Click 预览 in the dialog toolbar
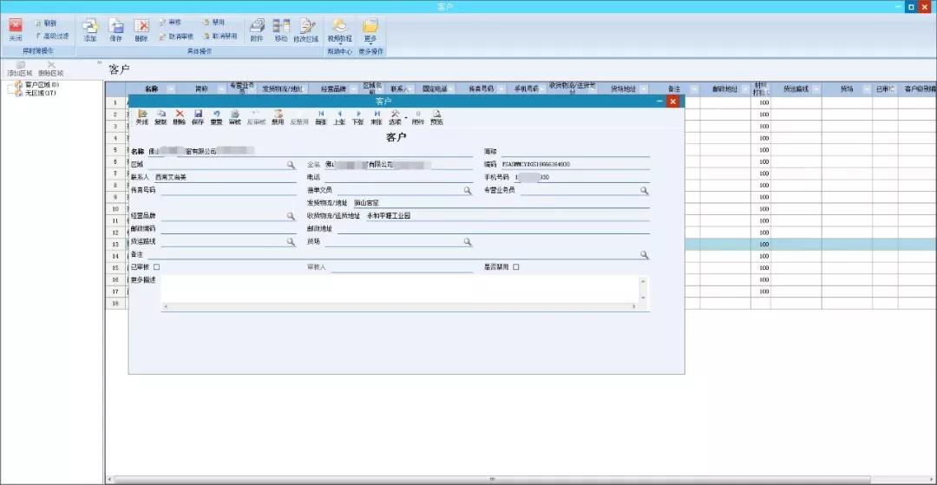 436,117
